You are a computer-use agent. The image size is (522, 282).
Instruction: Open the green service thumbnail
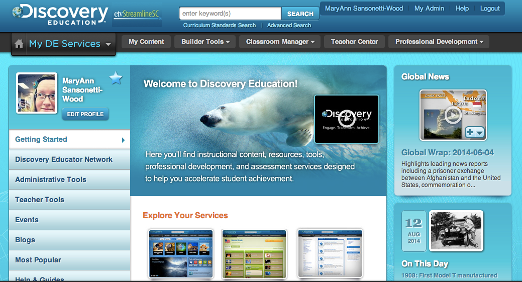pos(254,253)
